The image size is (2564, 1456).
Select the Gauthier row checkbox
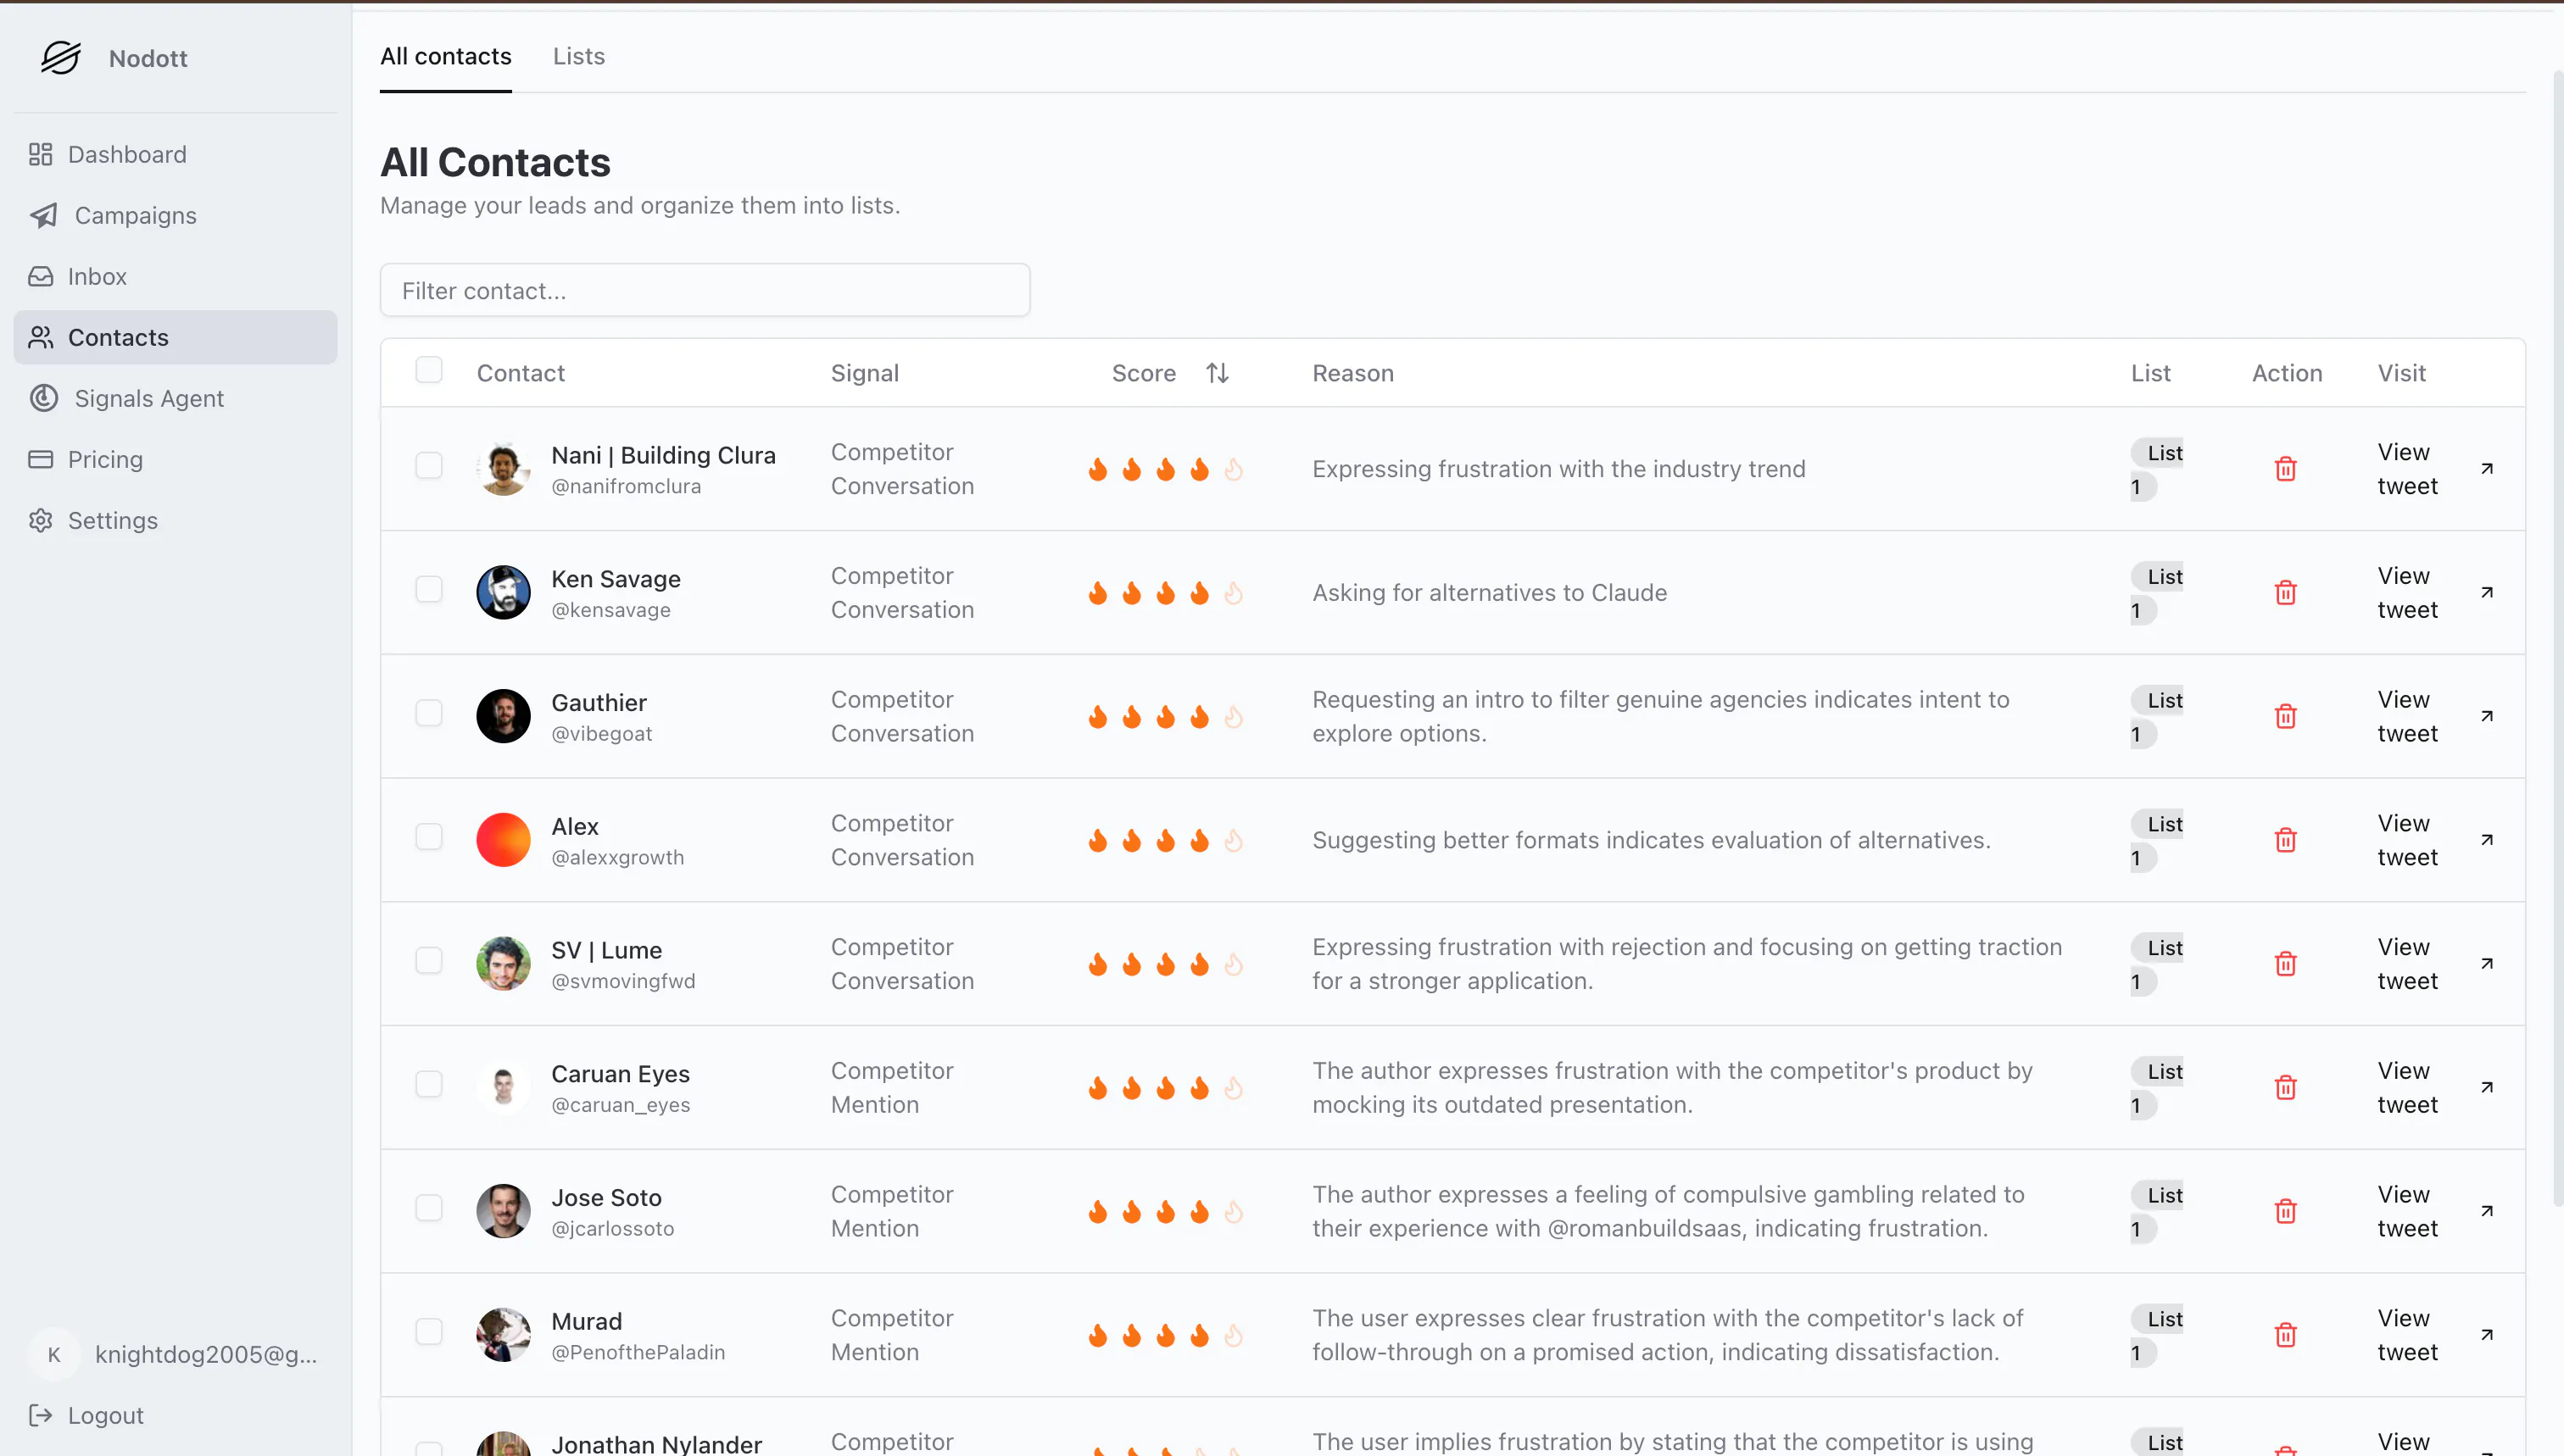coord(429,713)
